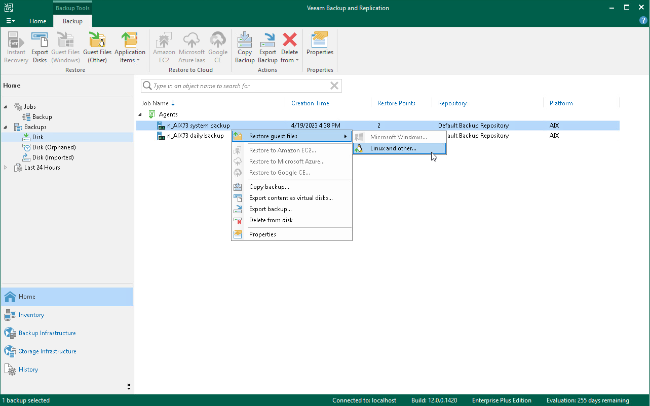Select Disk (Imported) in the tree
The height and width of the screenshot is (406, 650).
pyautogui.click(x=53, y=157)
